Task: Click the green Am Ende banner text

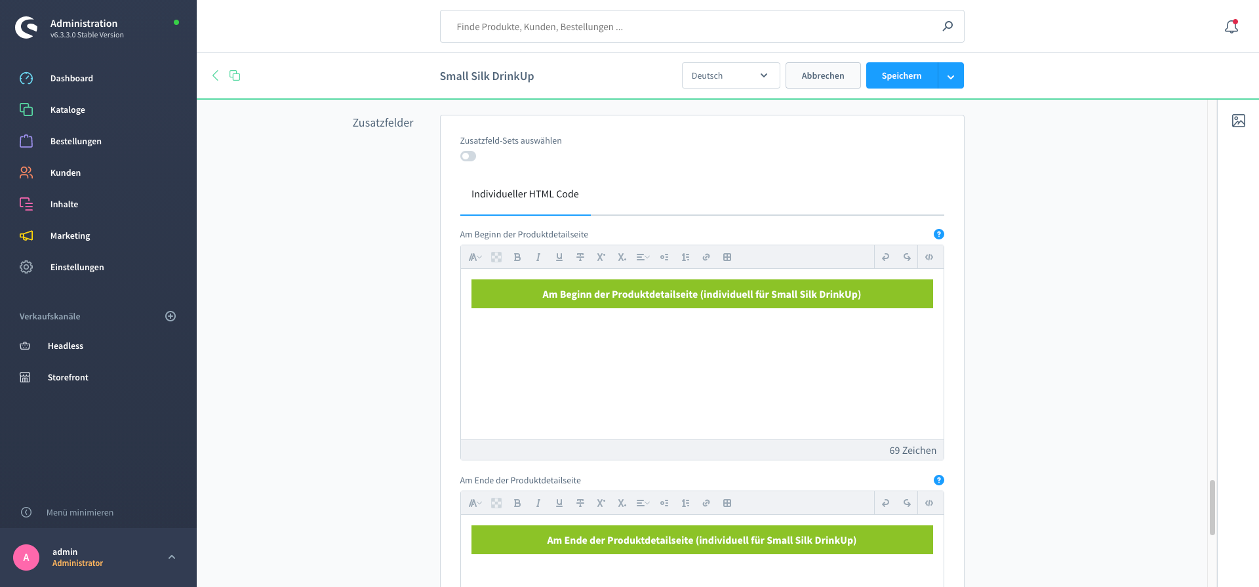Action: coord(702,540)
